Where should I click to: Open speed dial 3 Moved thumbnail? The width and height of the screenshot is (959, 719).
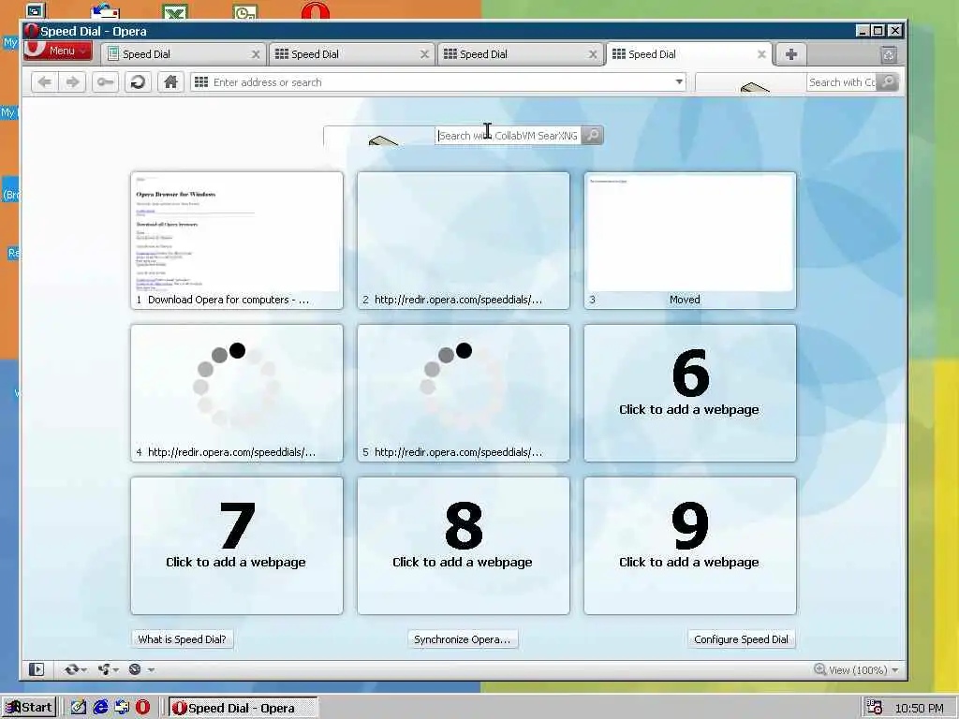690,241
